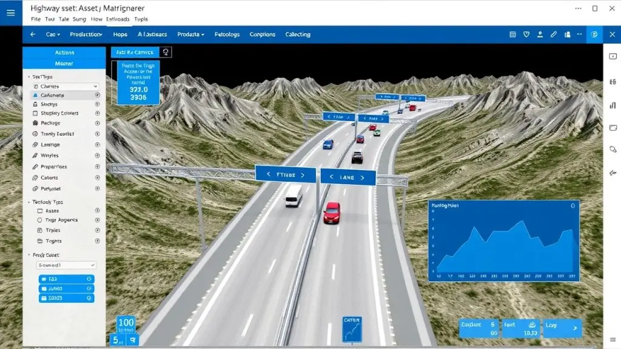Click the heart favorite icon in the toolbar
621x349 pixels.
point(526,35)
